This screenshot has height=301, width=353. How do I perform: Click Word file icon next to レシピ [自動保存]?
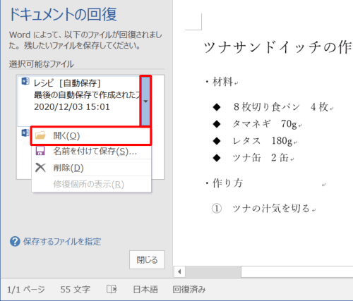click(25, 81)
